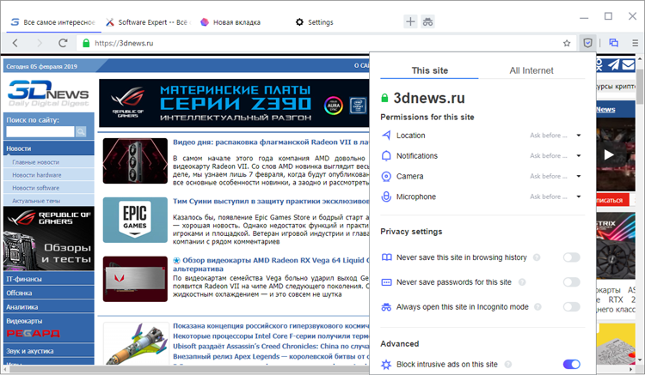Reload the page with refresh icon
The width and height of the screenshot is (645, 375).
pos(63,43)
